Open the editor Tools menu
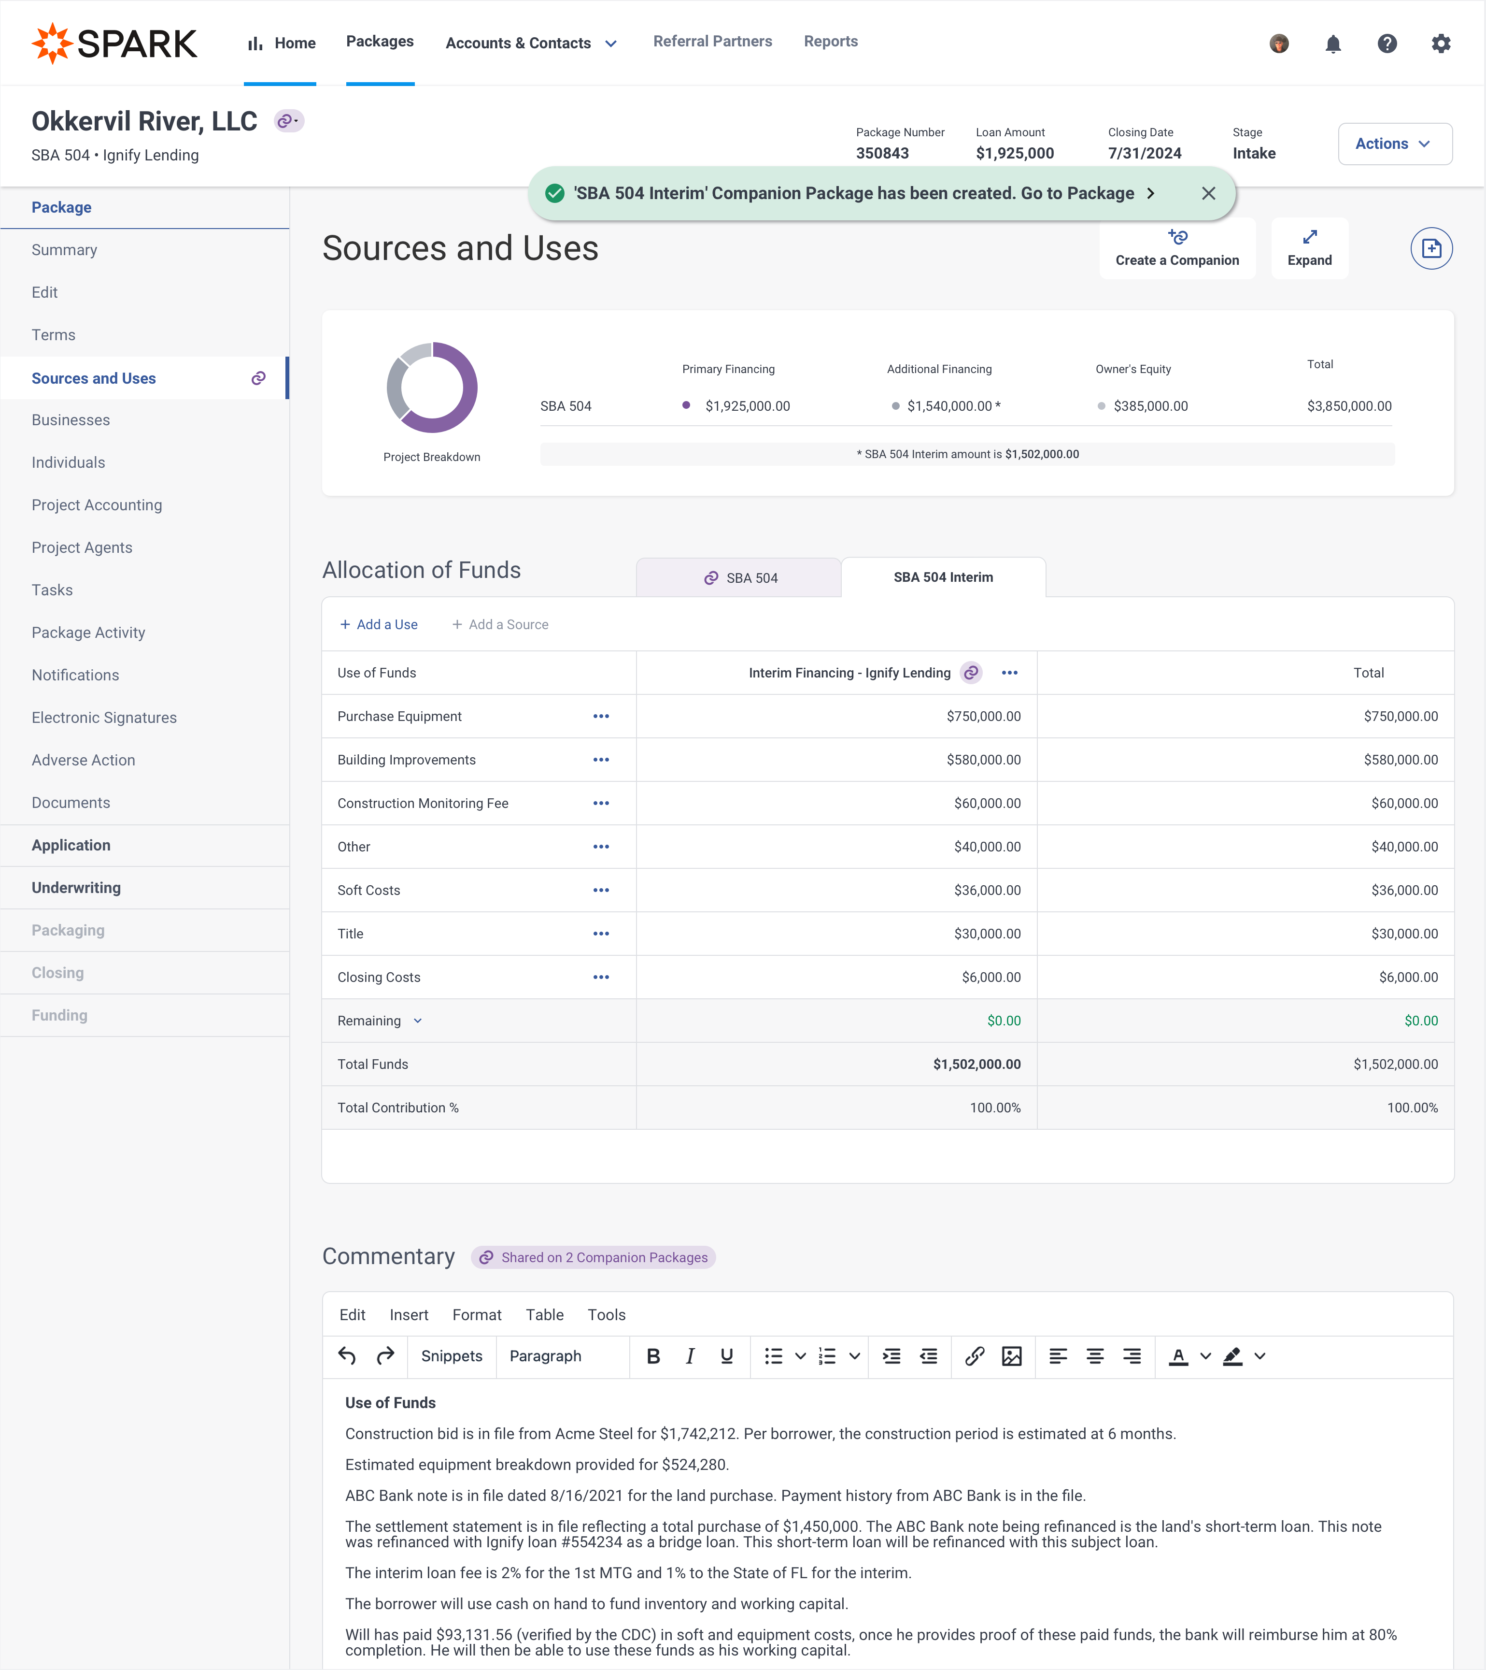This screenshot has height=1670, width=1486. click(607, 1315)
